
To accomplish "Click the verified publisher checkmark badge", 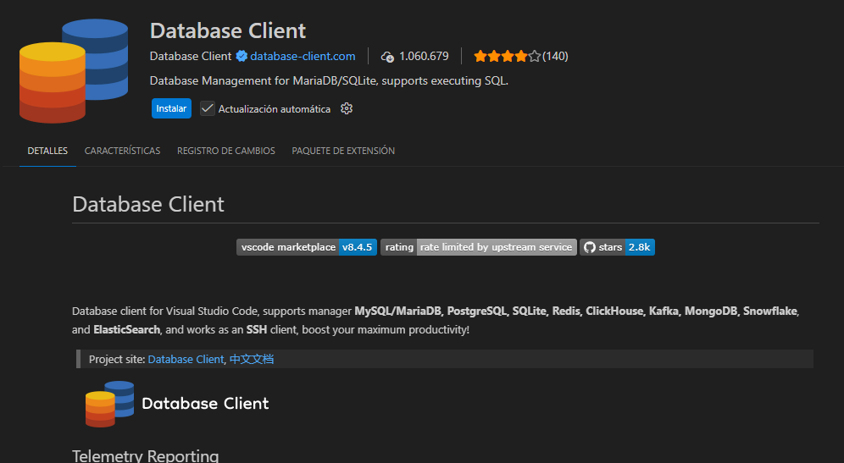I will pyautogui.click(x=242, y=57).
